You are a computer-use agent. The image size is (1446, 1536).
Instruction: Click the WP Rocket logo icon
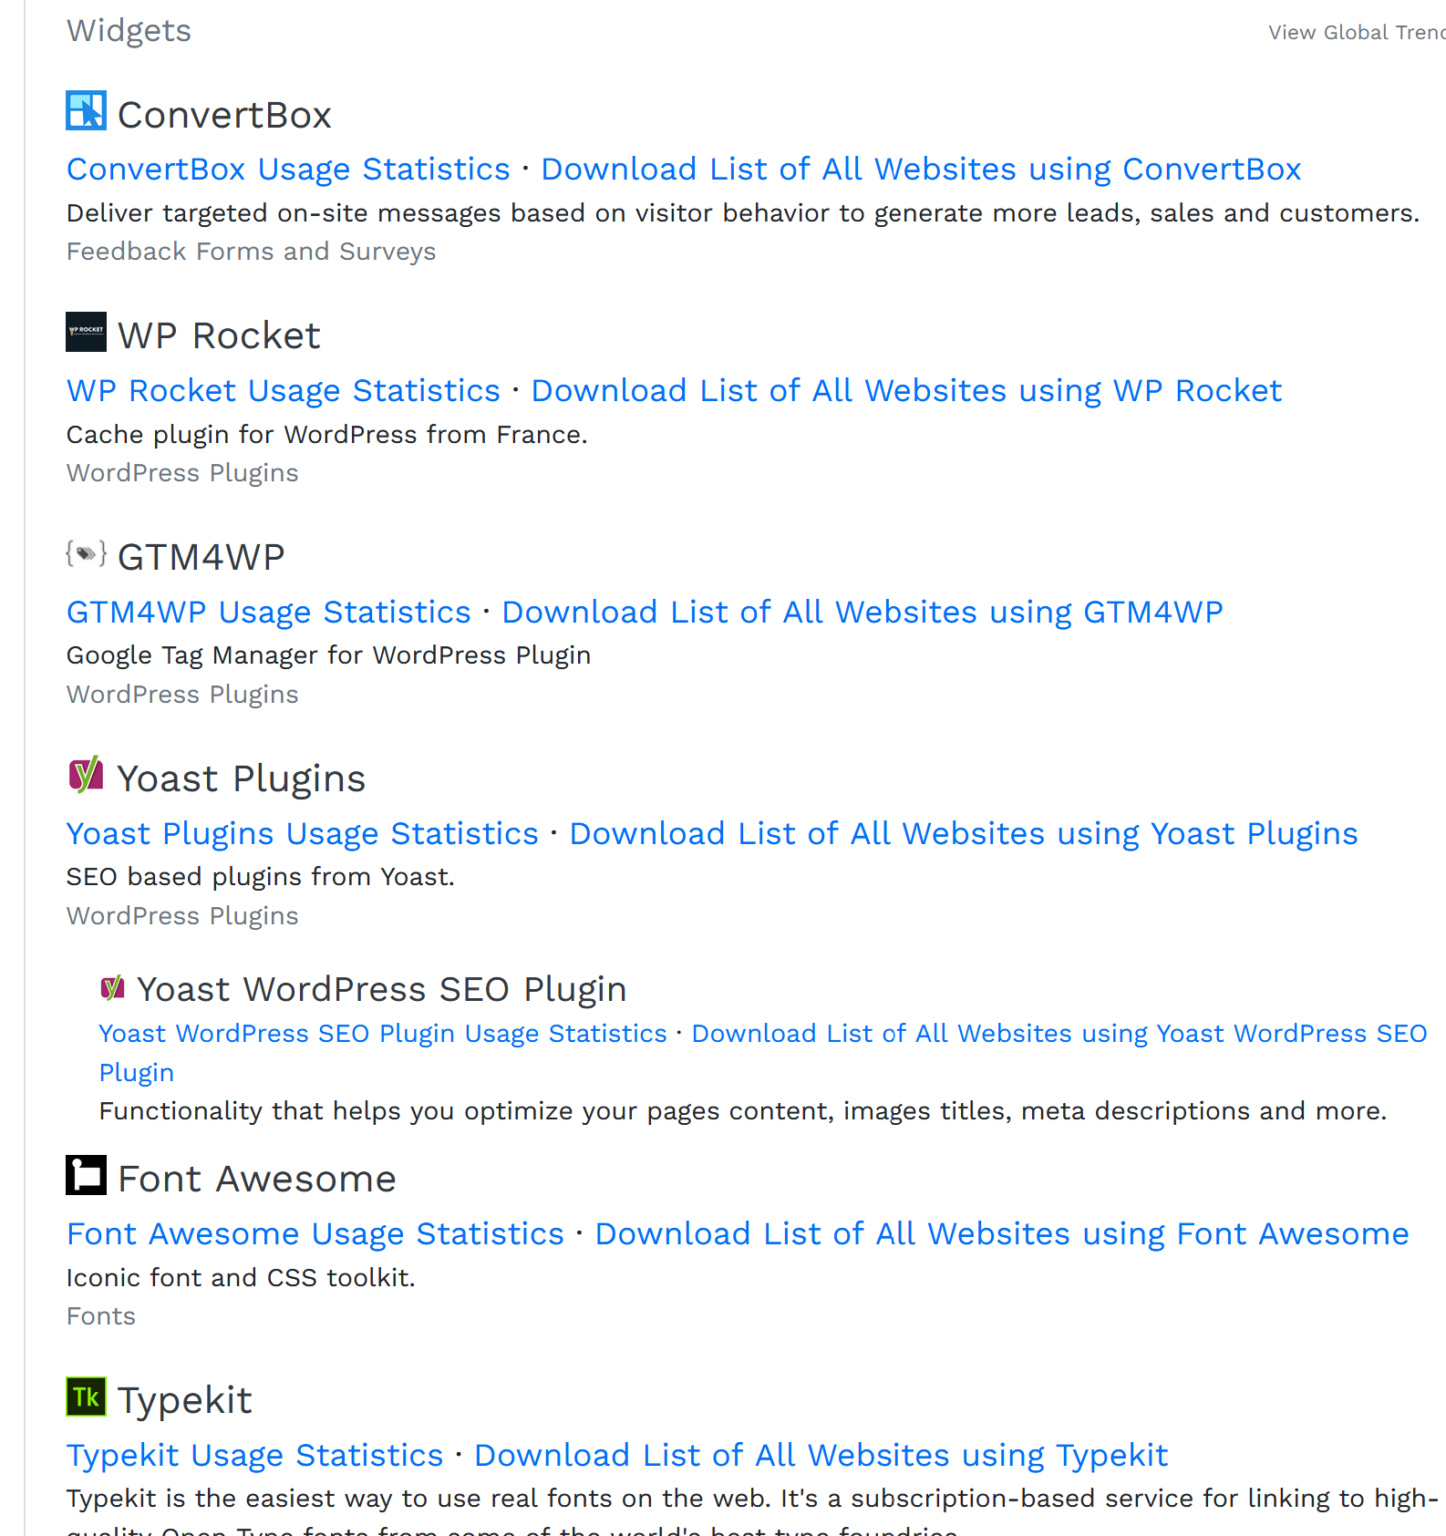[x=86, y=332]
